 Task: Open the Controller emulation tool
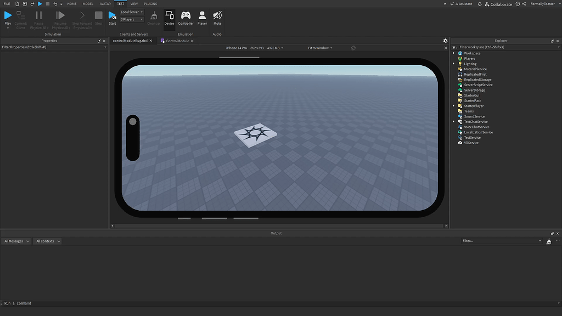click(x=186, y=17)
